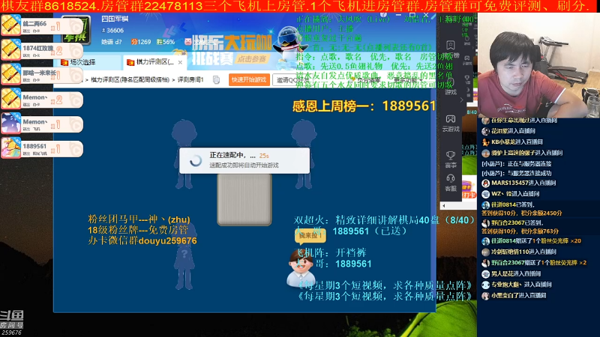Viewport: 600px width, 337px height.
Task: Click the 四国军棋 title text
Action: [115, 19]
